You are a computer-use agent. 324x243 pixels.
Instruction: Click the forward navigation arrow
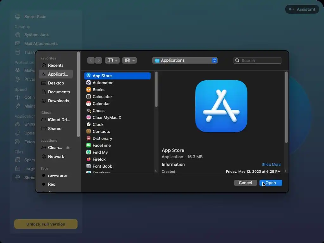tap(99, 60)
